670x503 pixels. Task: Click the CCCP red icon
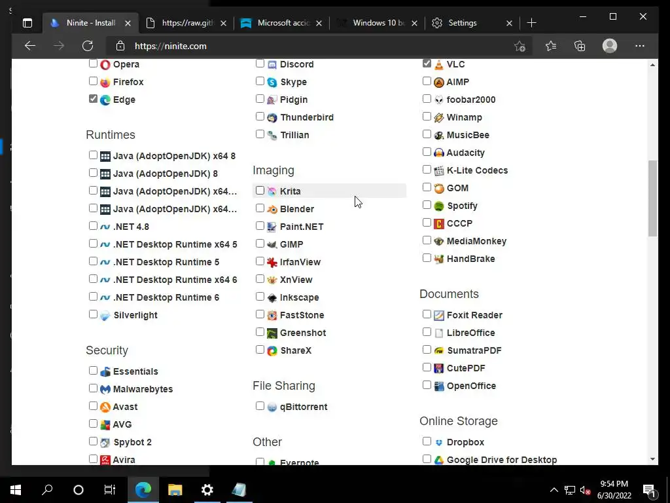pos(439,224)
